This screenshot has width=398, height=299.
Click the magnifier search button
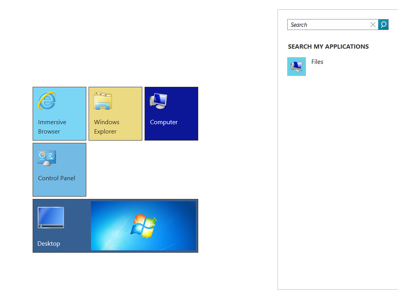(x=383, y=25)
